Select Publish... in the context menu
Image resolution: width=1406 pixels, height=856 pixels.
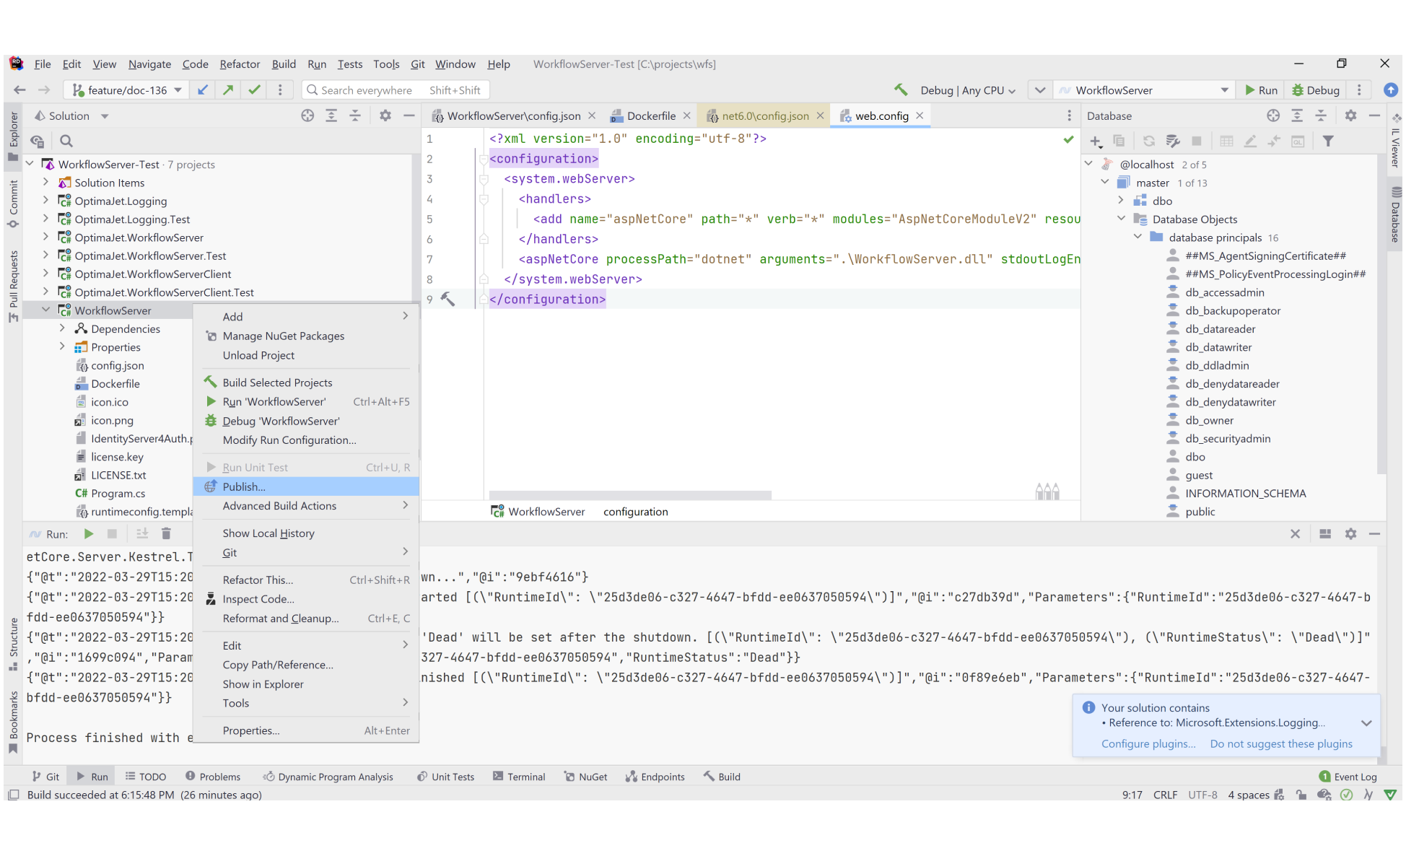(x=306, y=486)
